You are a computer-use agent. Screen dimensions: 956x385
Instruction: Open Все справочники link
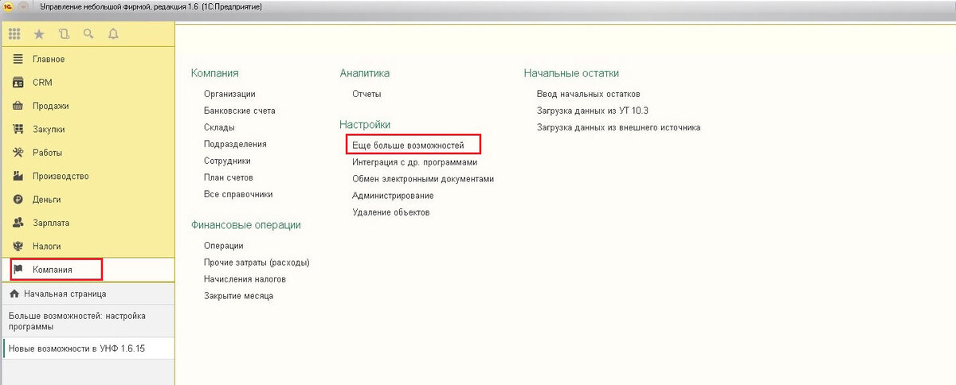coord(238,194)
